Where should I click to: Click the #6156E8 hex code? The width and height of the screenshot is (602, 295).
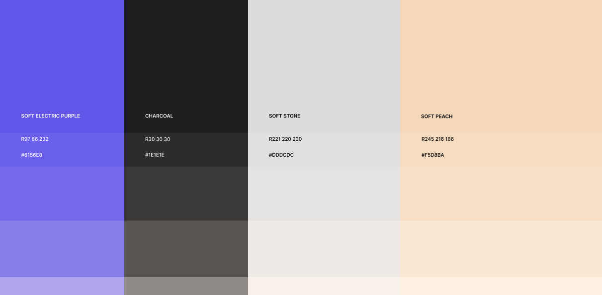tap(31, 155)
